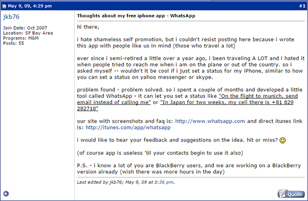Click the post title about WhatsApp
308x201 pixels.
coord(136,16)
